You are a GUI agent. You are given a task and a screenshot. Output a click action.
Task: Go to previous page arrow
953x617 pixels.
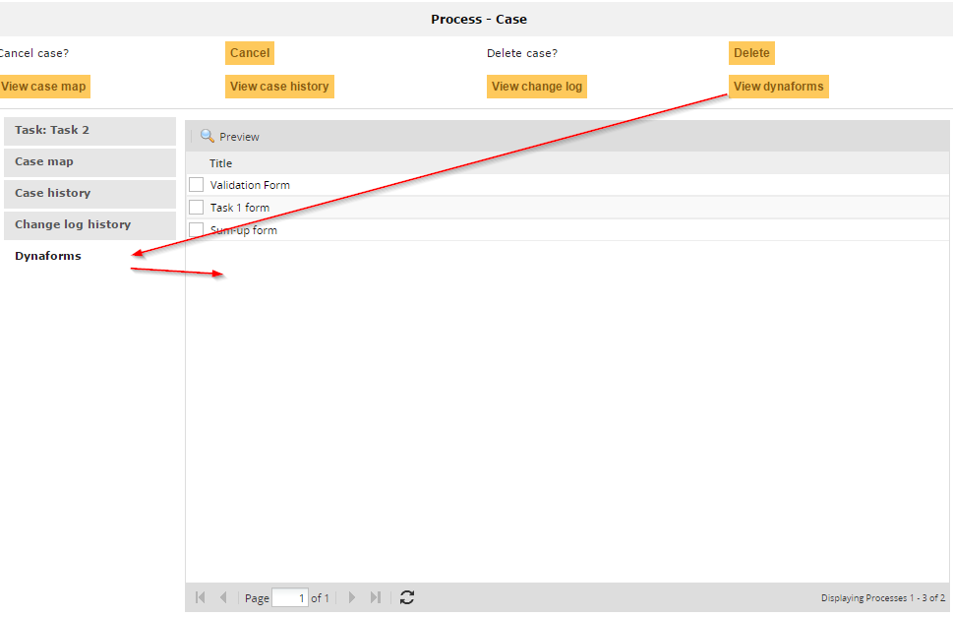click(x=223, y=597)
